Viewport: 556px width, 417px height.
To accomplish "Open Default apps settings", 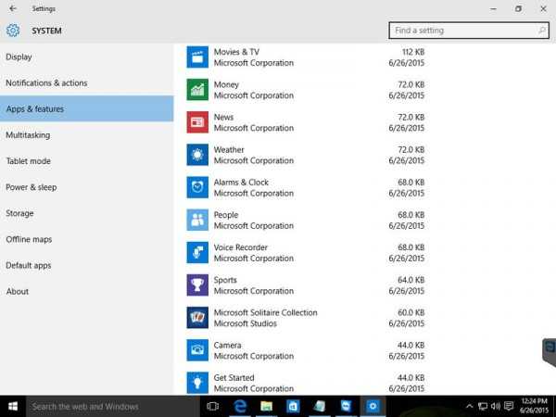I will 87,265.
